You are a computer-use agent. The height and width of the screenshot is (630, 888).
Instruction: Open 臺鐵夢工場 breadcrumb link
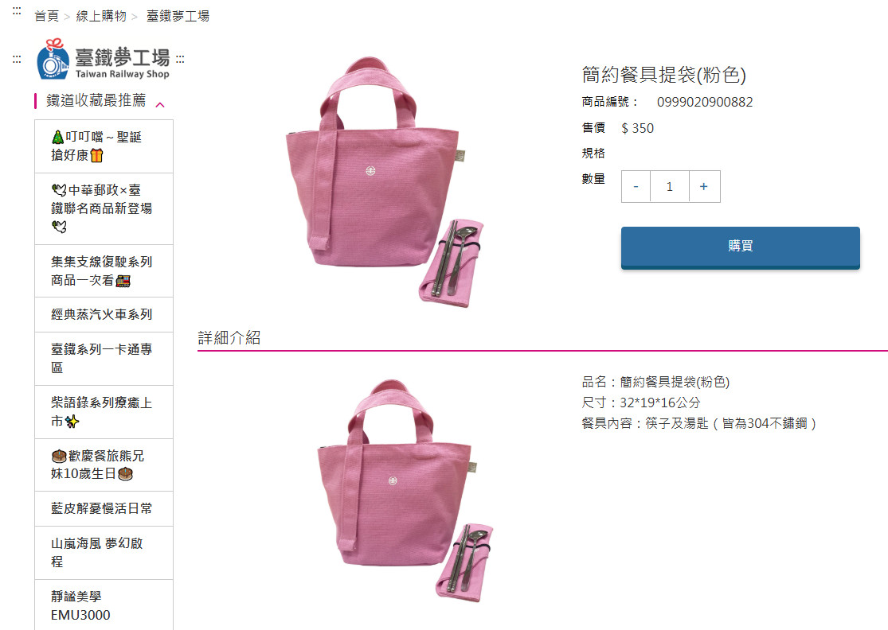point(178,16)
